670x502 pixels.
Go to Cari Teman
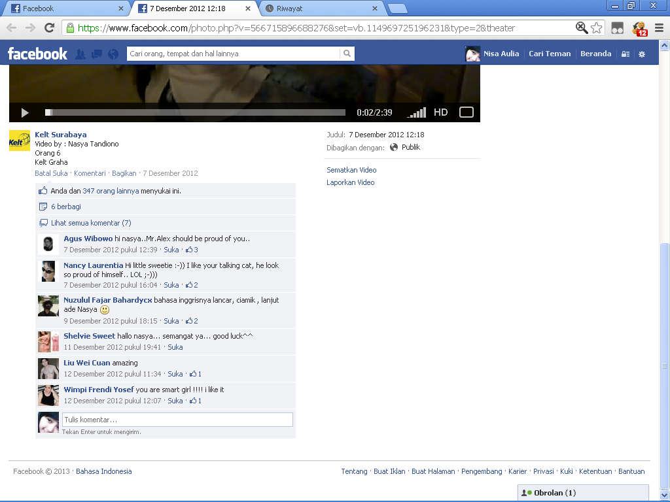[550, 54]
